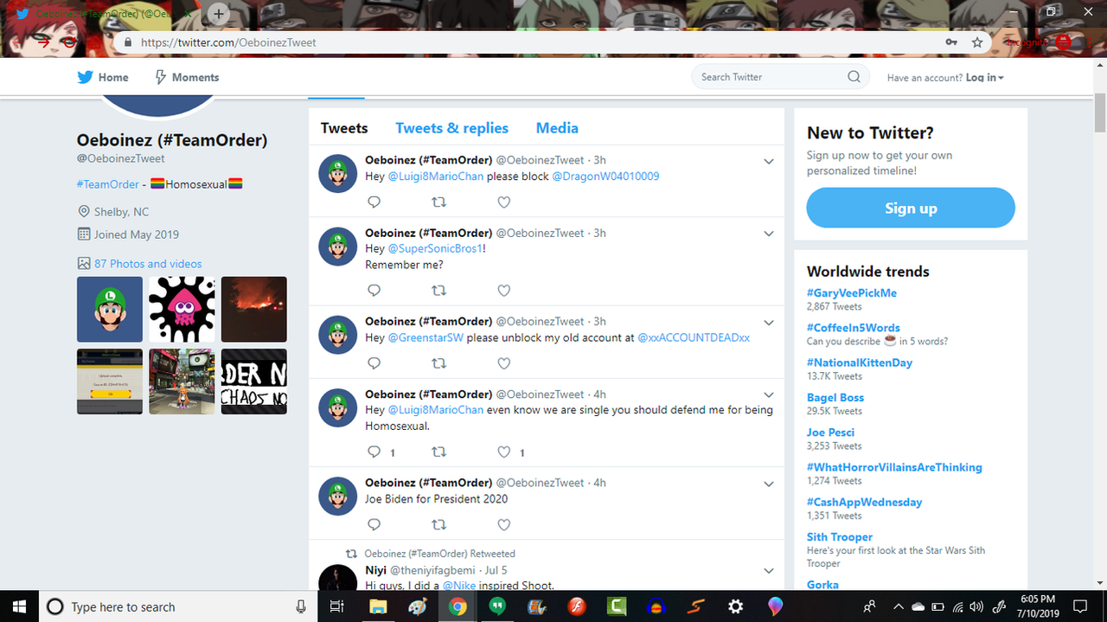Expand options for the 'Remember me?' tweet

tap(769, 234)
